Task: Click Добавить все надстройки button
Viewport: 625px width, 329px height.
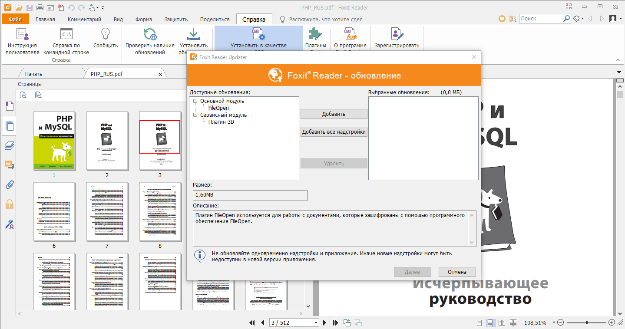Action: pos(334,132)
